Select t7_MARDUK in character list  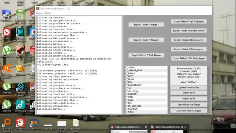pyautogui.click(x=146, y=109)
